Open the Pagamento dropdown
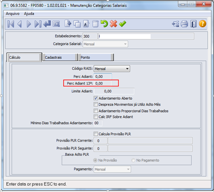The height and width of the screenshot is (192, 214). click(x=112, y=169)
